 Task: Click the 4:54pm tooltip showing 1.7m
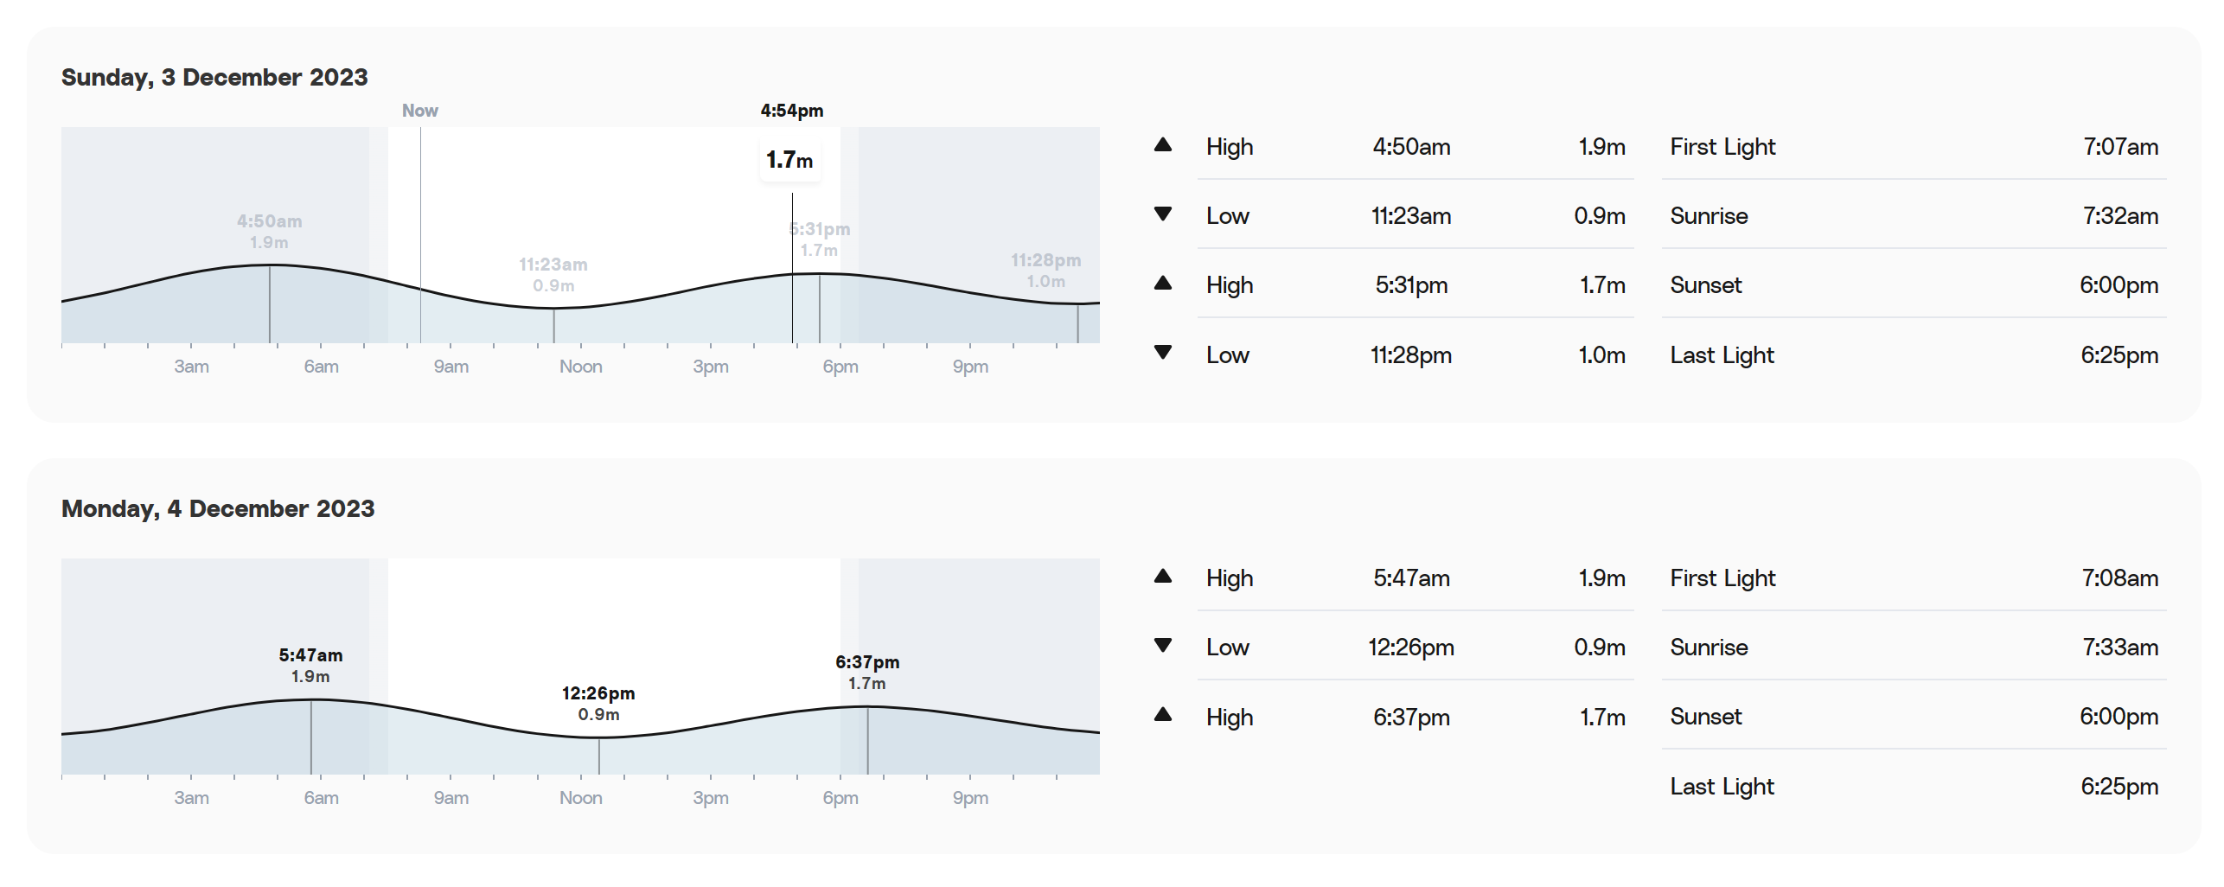pos(789,160)
